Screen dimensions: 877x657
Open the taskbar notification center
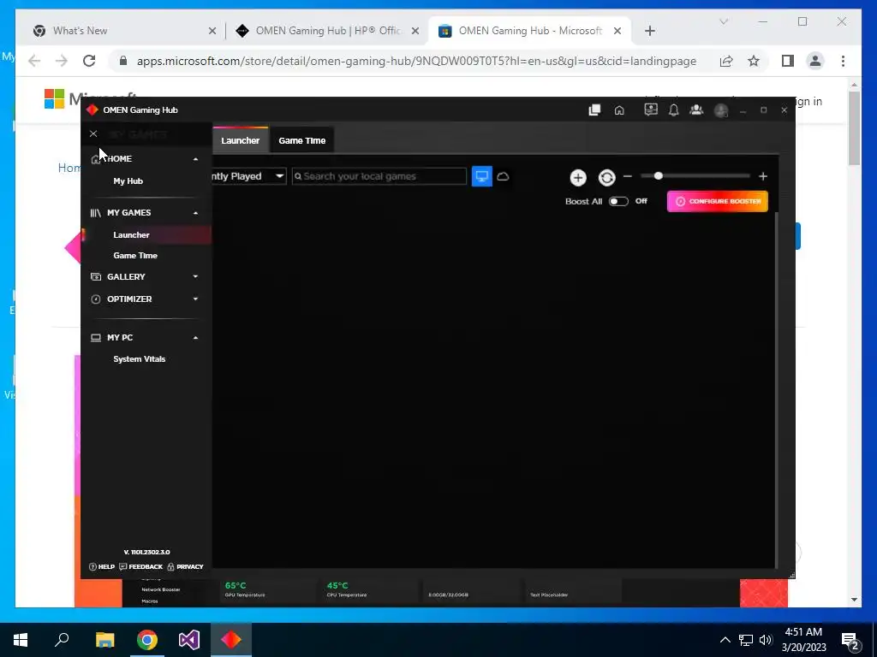(851, 640)
